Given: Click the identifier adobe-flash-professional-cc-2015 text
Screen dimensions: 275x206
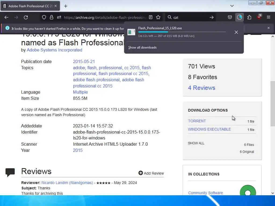Looking at the screenshot, I should coord(117,135).
